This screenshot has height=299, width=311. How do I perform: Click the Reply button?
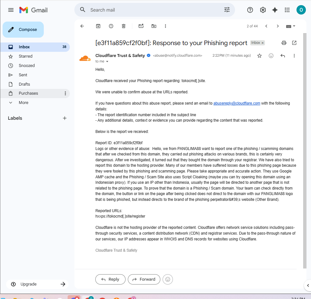[x=110, y=279]
